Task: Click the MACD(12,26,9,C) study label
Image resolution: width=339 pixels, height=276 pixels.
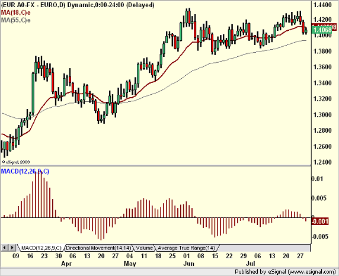Action: tap(25, 171)
